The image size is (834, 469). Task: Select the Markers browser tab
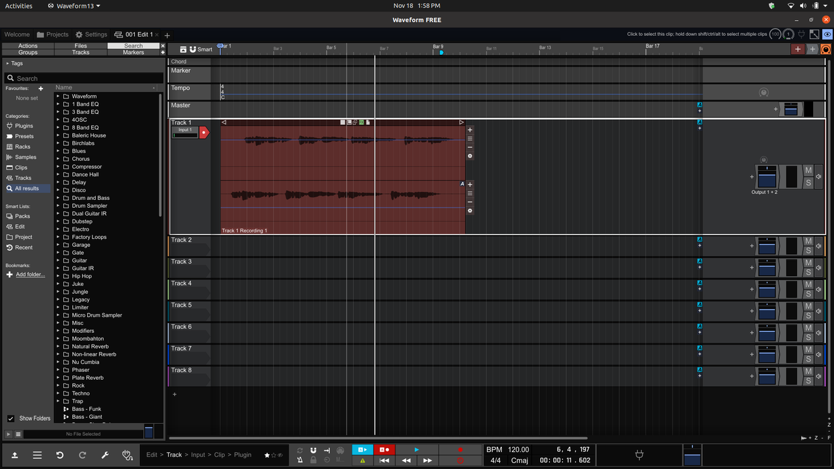point(134,52)
